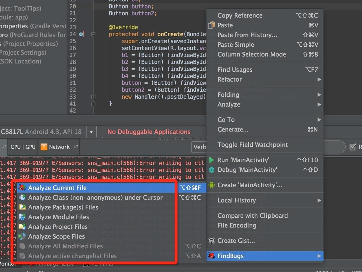
Task: Select Paste Simple menu item
Action: click(265, 44)
